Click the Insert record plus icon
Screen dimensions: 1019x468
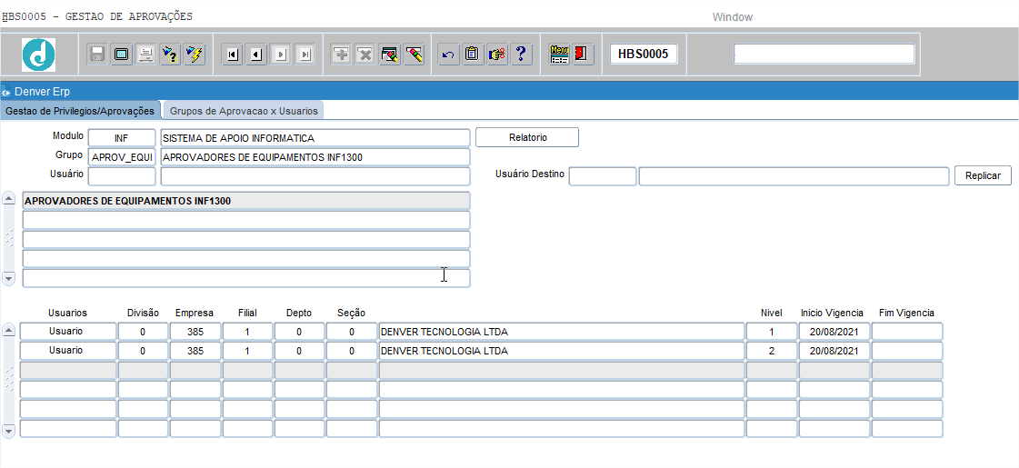(341, 55)
